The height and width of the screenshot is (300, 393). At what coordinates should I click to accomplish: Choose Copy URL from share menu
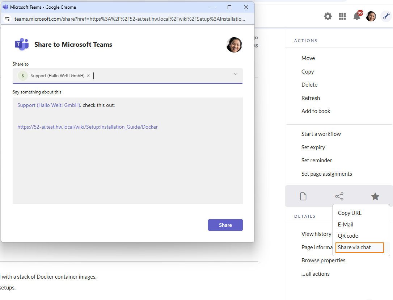coord(350,213)
